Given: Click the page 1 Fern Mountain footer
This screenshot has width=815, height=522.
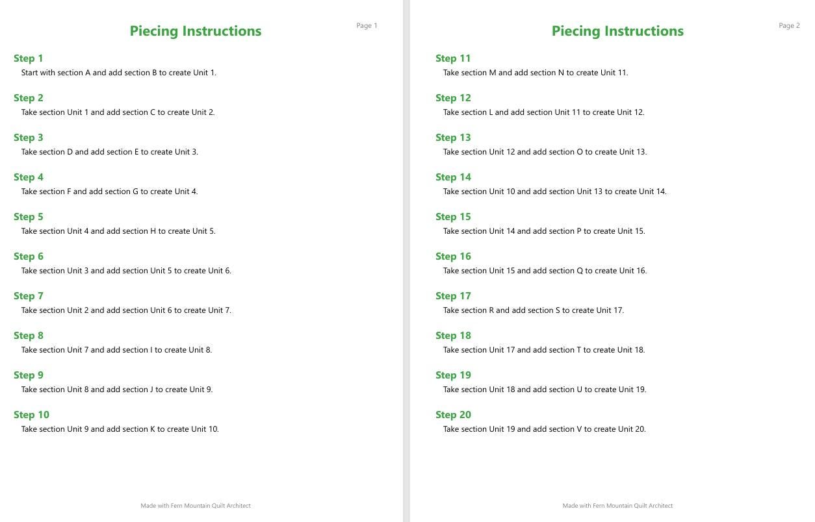Looking at the screenshot, I should [196, 506].
